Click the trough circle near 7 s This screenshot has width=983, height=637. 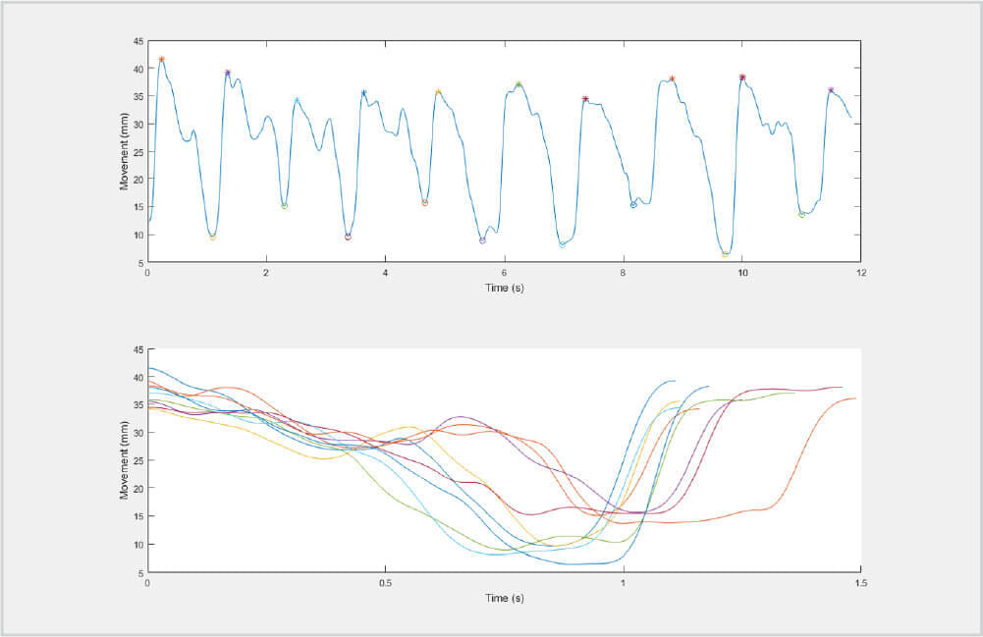coord(563,243)
